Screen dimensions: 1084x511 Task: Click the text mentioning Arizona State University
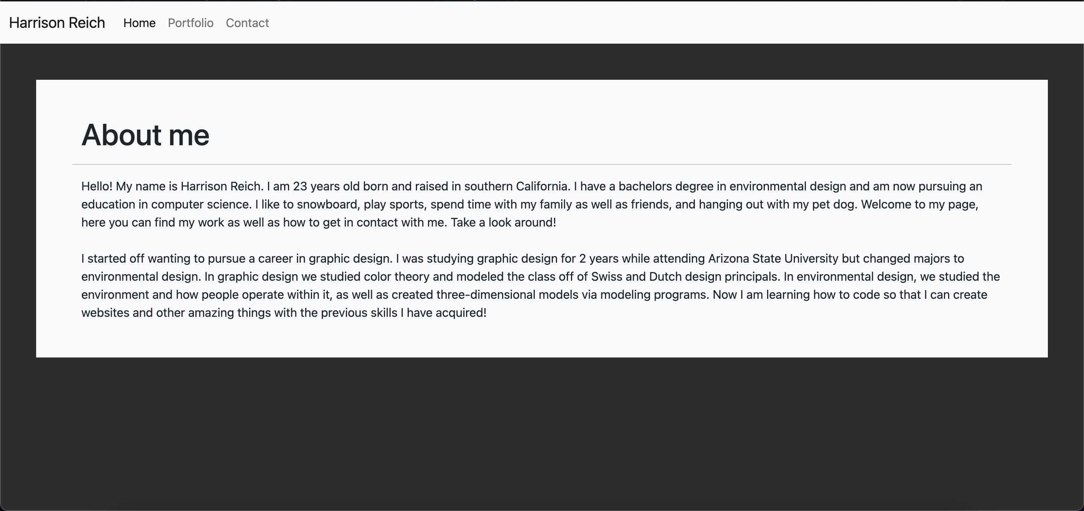click(x=774, y=259)
